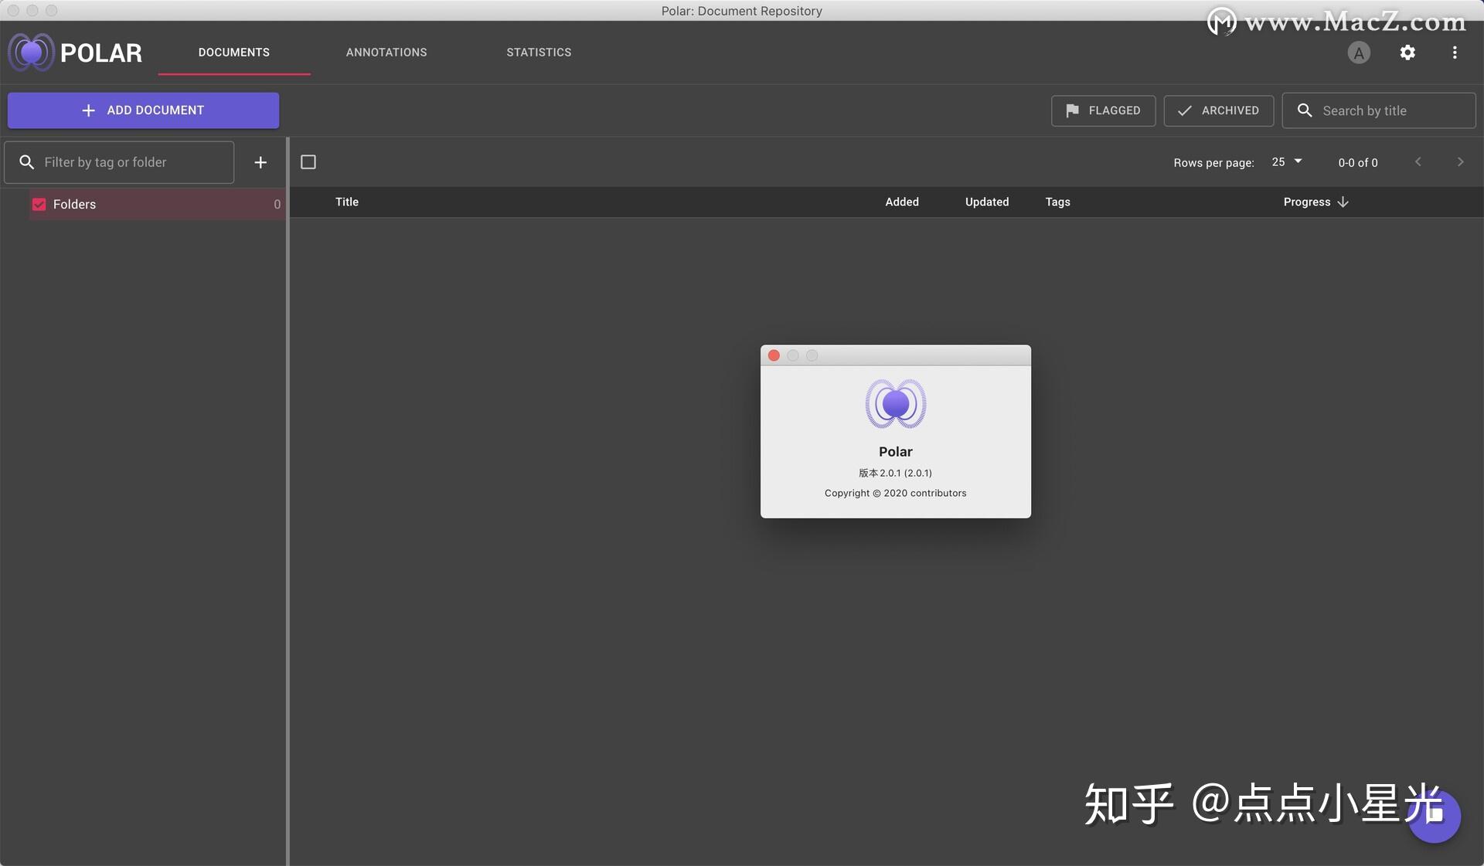Open the Rows per page dropdown

[x=1285, y=162]
